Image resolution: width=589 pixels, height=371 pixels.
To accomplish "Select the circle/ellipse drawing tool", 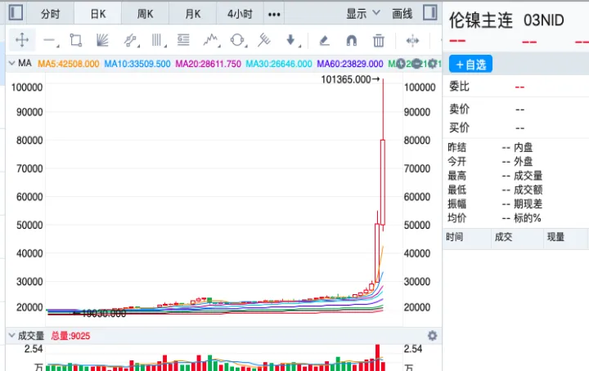I will click(237, 40).
